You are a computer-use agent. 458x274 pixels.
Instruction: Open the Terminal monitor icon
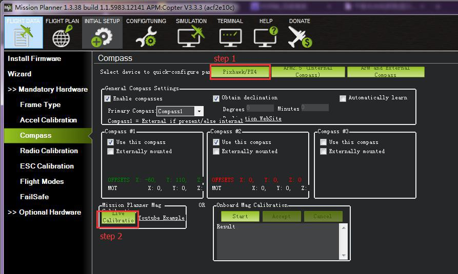pyautogui.click(x=230, y=36)
